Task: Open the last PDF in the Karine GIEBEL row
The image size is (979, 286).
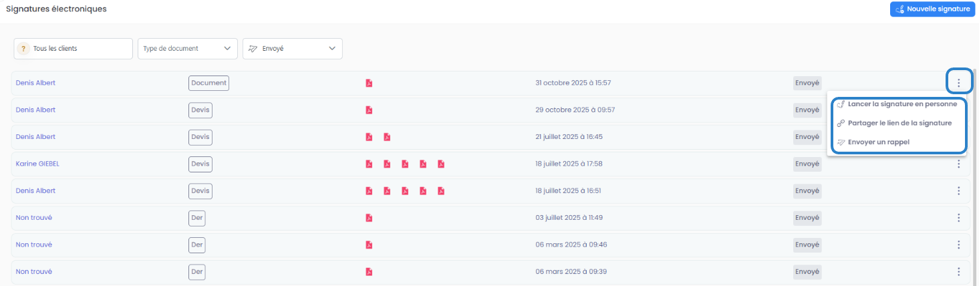Action: click(441, 164)
